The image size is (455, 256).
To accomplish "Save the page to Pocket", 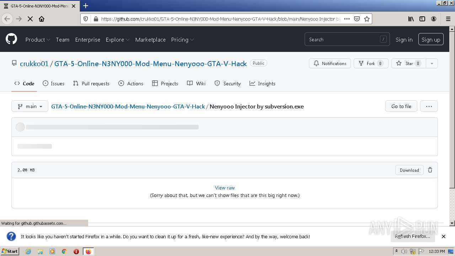I will 357,19.
